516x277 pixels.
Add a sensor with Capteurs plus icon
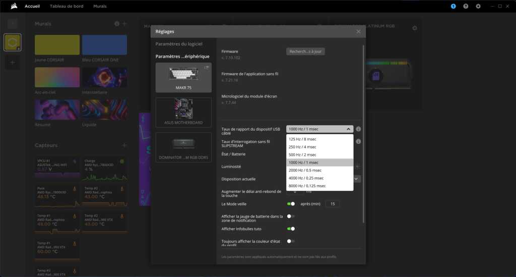[124, 145]
